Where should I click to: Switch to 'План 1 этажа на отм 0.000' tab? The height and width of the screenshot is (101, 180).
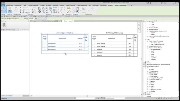click(50, 21)
